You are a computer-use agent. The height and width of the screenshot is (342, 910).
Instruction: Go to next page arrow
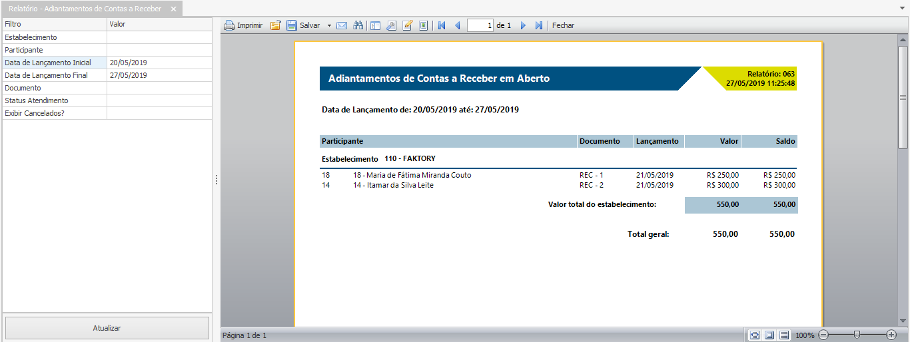[x=523, y=25]
